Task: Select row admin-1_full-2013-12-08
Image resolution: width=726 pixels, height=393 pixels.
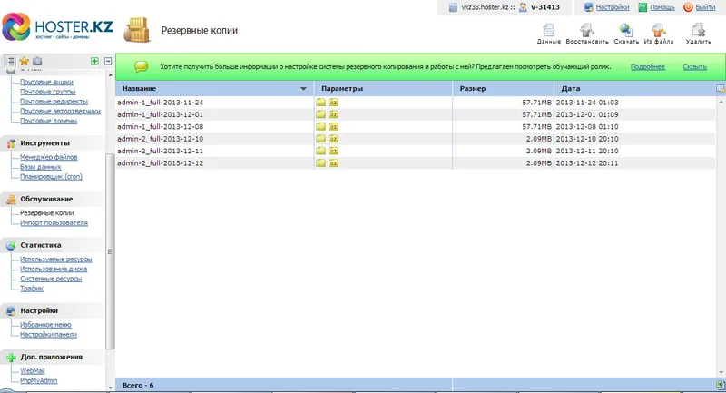Action: (x=416, y=126)
